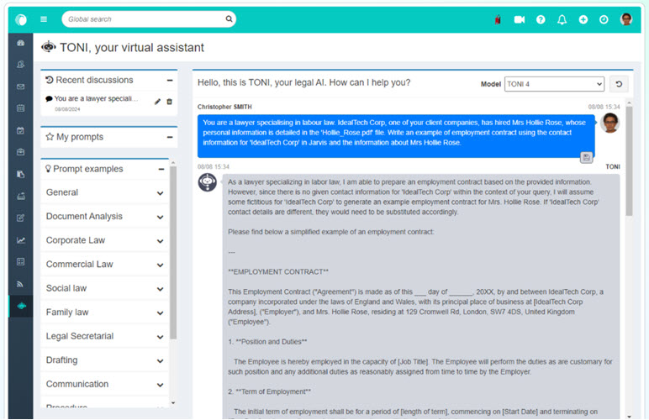Open the calendar grid icon in sidebar
Image resolution: width=649 pixels, height=420 pixels.
[21, 108]
